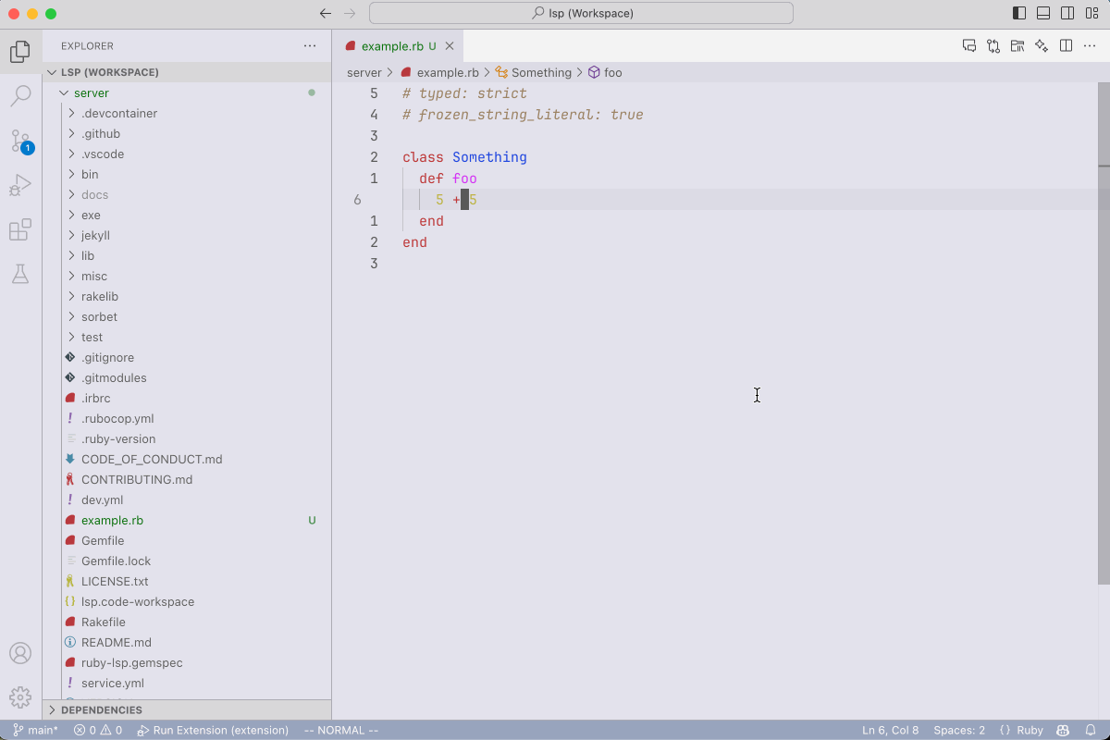Open Copilot status icon in status bar

[1064, 730]
